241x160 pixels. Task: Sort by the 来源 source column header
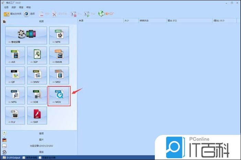click(x=101, y=21)
